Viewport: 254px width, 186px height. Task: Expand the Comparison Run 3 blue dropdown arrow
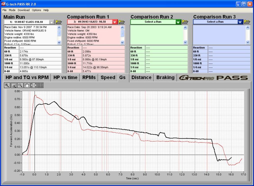point(240,22)
